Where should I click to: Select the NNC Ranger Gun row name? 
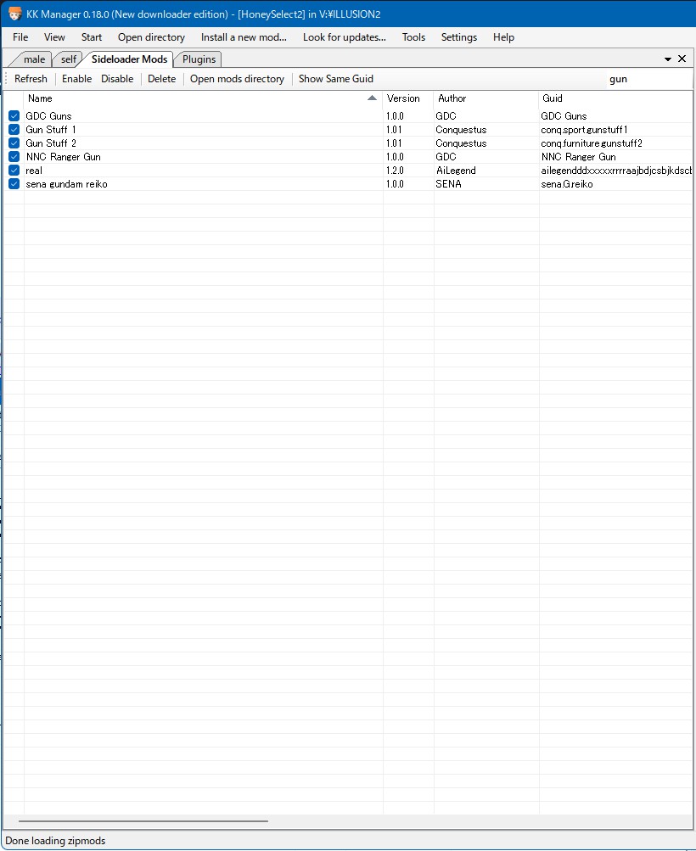click(x=63, y=156)
